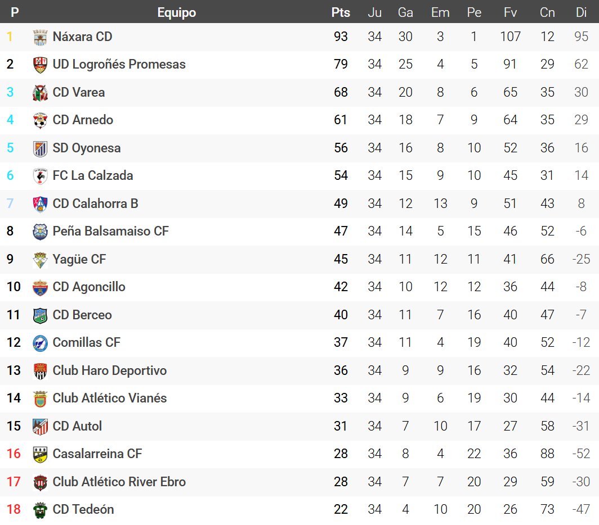
Task: Click the CD Varea team badge
Action: [40, 93]
